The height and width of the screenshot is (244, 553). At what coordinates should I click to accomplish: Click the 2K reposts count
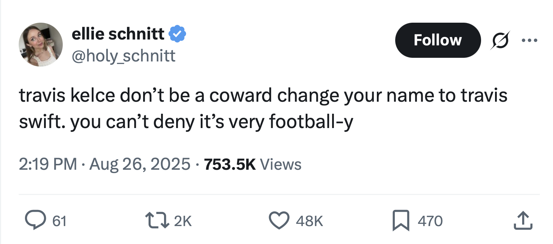click(x=183, y=221)
